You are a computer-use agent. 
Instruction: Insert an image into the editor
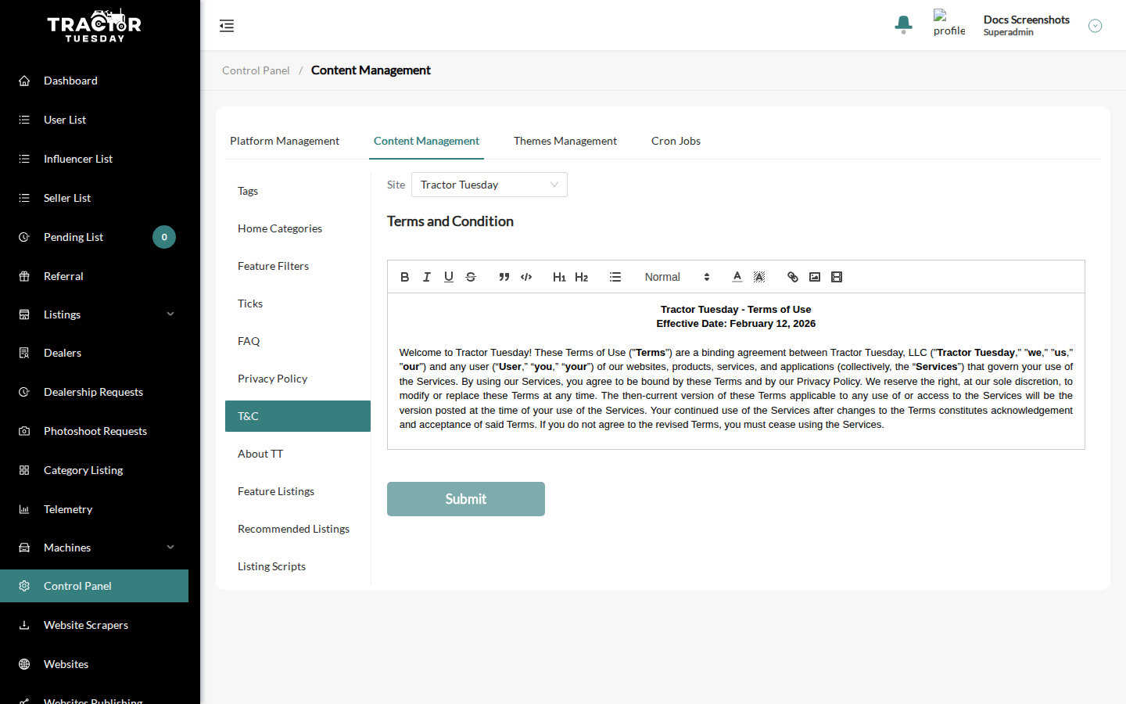815,277
